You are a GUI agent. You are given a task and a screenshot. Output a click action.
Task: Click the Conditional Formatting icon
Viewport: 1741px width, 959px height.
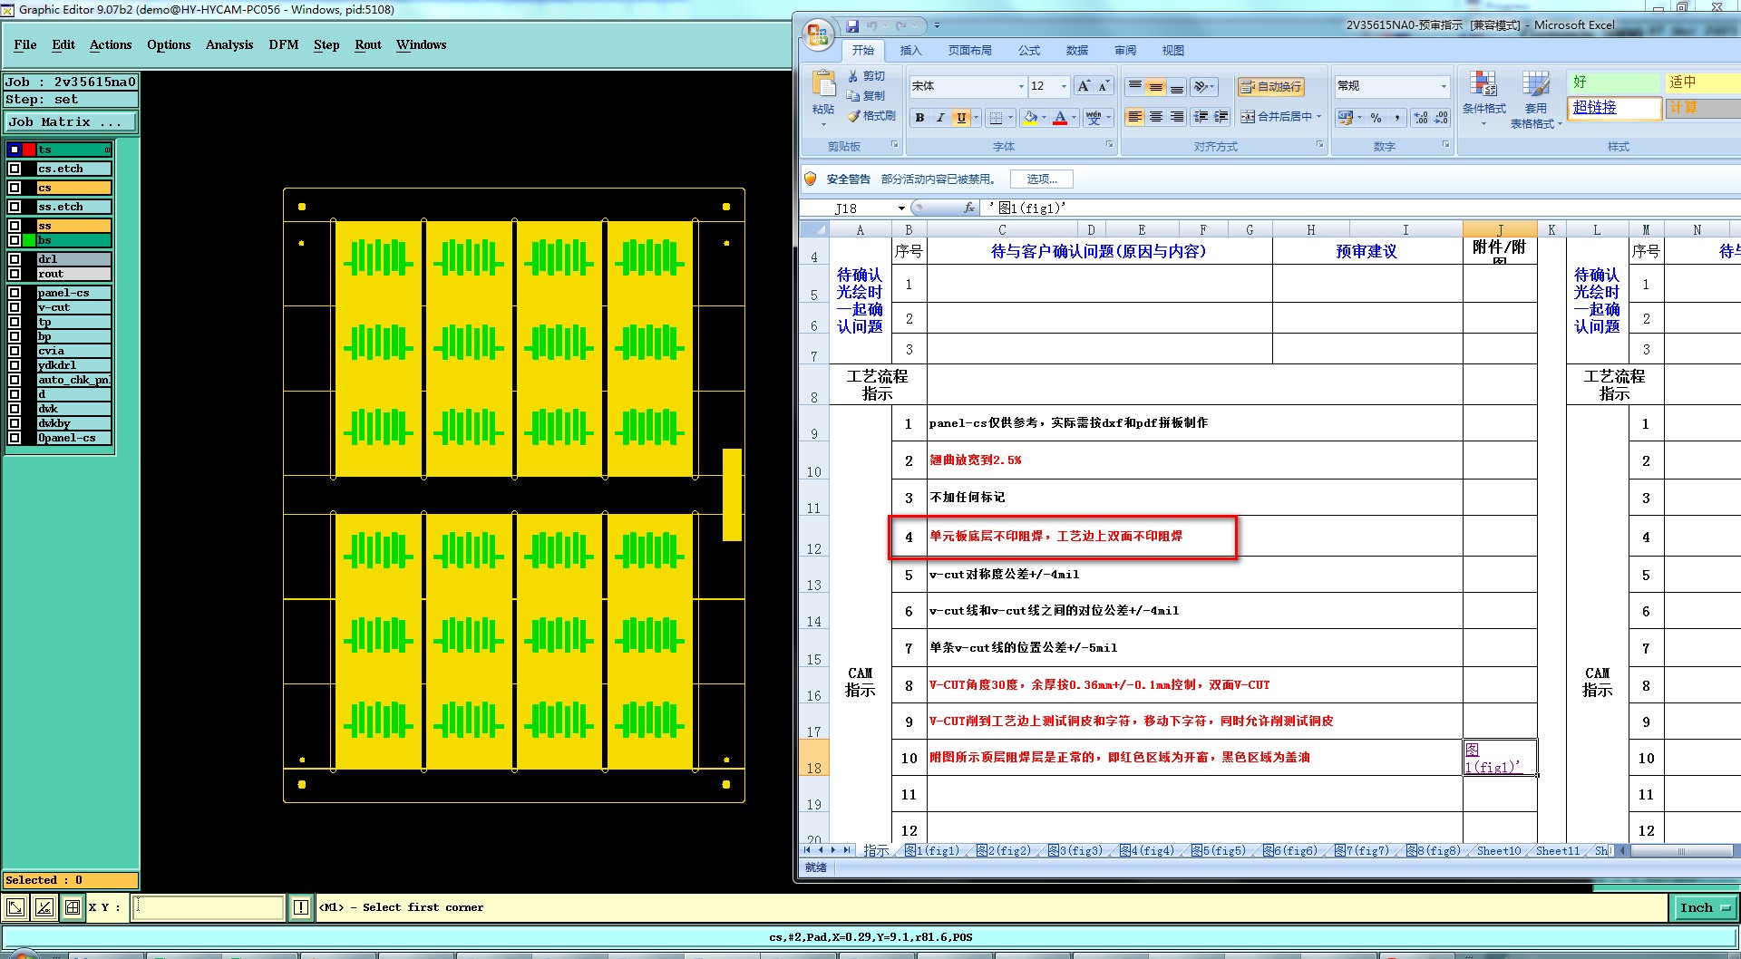pos(1483,84)
